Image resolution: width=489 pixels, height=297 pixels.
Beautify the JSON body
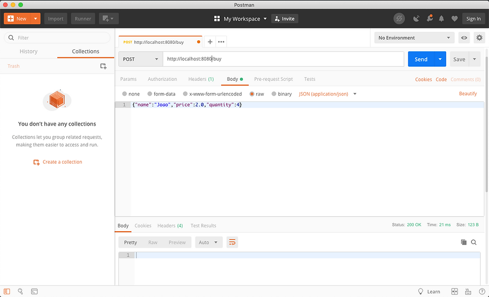tap(468, 93)
